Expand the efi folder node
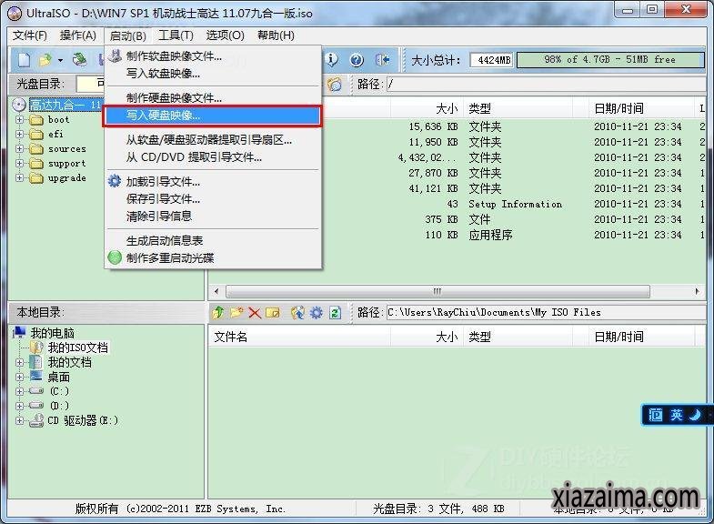Viewport: 714px width, 524px height. [20, 135]
